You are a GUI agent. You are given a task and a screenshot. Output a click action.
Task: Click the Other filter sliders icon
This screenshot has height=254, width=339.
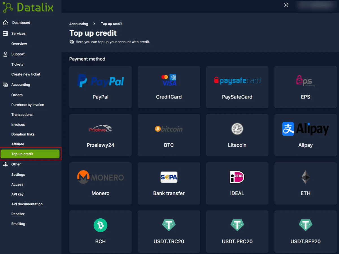point(5,164)
